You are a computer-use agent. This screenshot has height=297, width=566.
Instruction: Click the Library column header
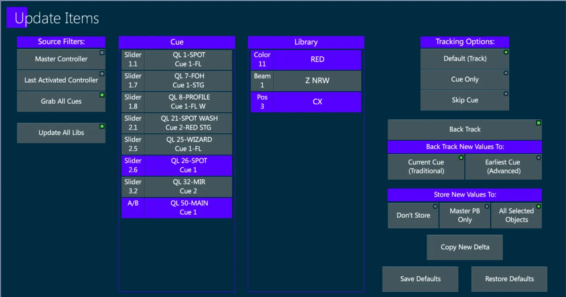(x=306, y=42)
